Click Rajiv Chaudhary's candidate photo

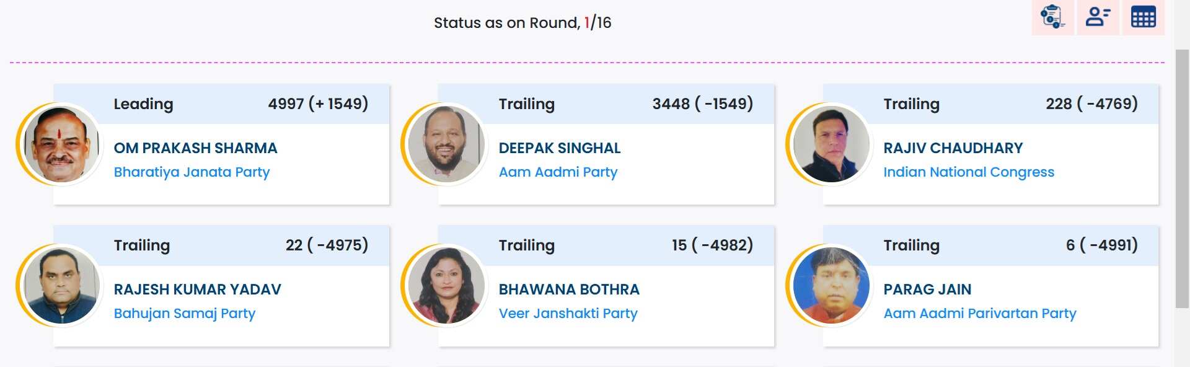[831, 144]
